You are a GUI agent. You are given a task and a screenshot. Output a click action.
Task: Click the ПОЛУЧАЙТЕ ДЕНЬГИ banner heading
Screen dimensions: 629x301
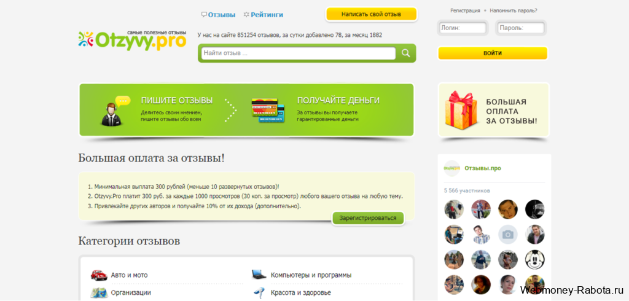(x=338, y=100)
